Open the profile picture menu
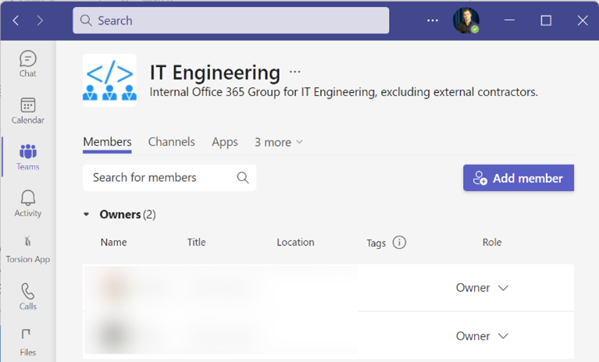599x362 pixels. (465, 20)
